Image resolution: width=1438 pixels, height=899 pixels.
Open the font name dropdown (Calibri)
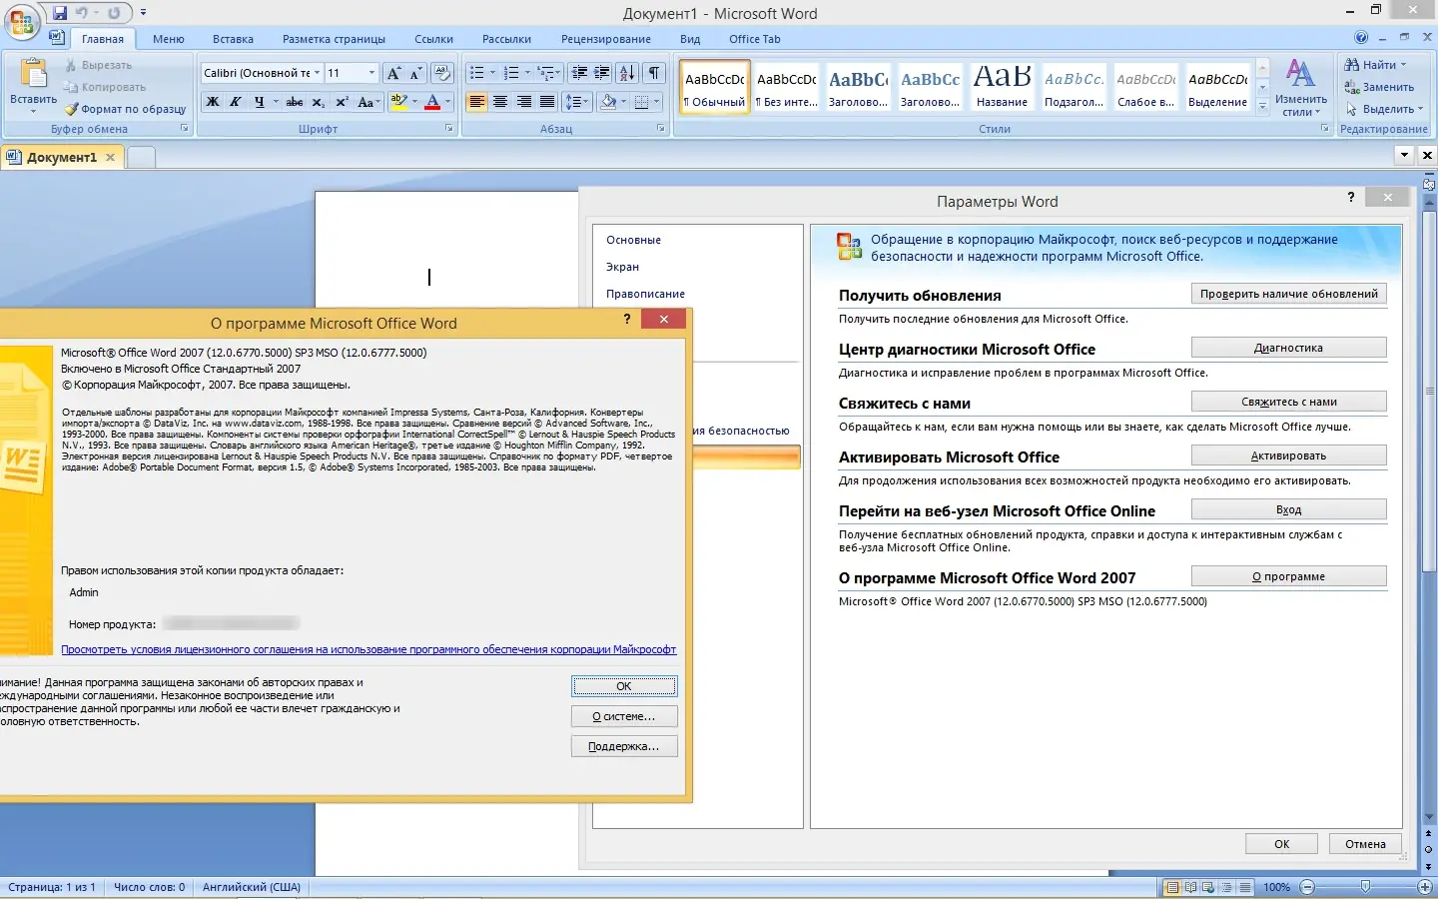(317, 73)
